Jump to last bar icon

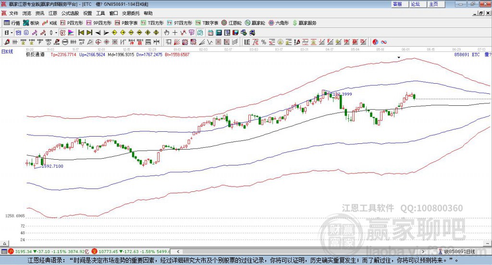point(89,33)
